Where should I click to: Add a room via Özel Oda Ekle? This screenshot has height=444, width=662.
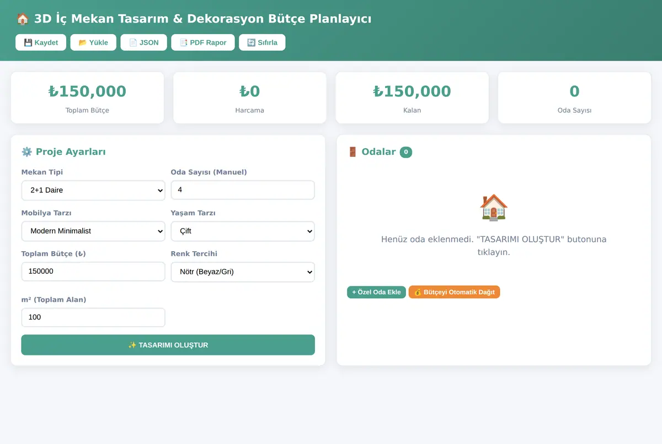tap(376, 292)
